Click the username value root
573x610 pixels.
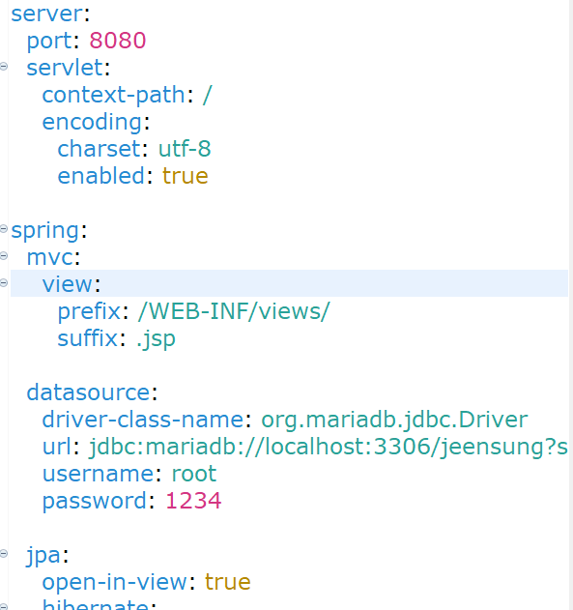[194, 475]
